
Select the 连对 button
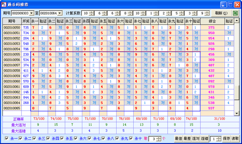point(196,138)
